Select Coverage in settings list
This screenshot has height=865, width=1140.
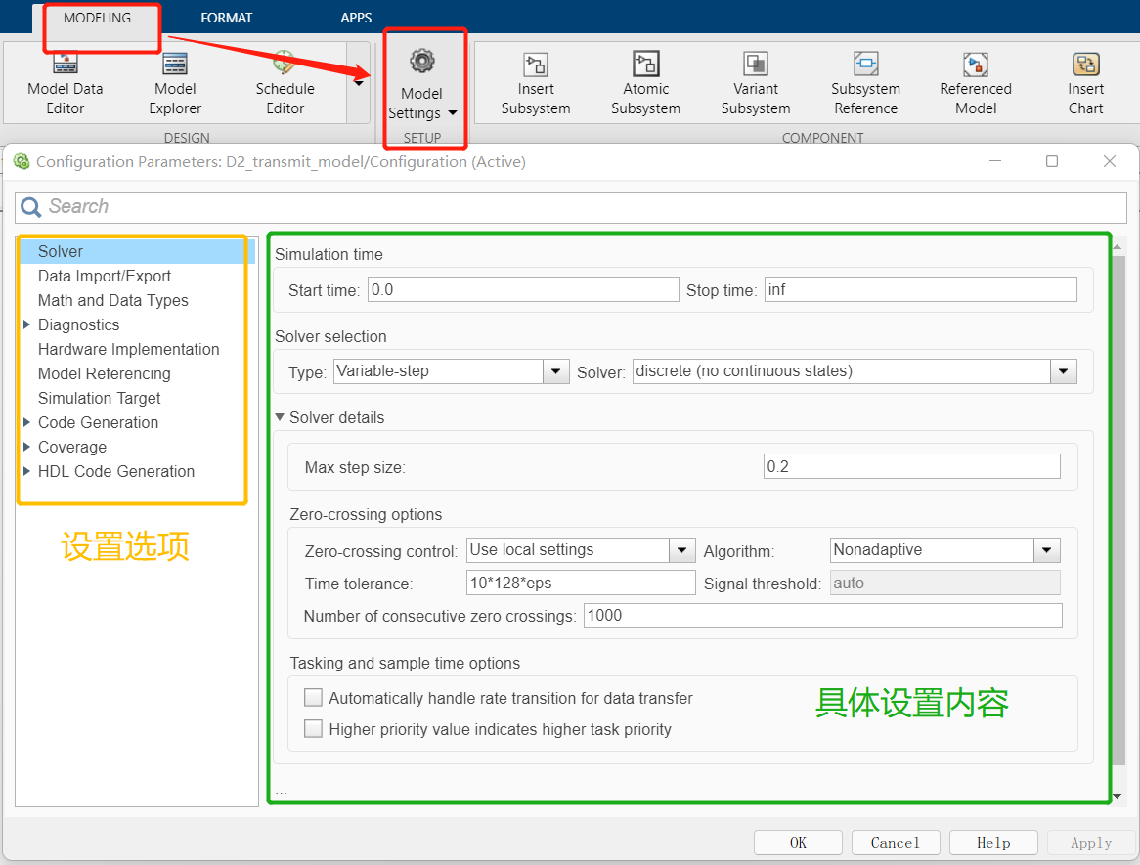pyautogui.click(x=72, y=447)
